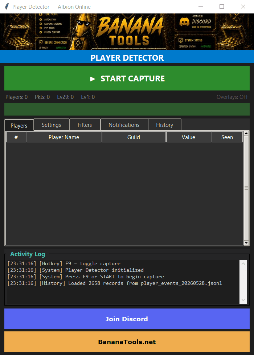254x355 pixels.
Task: Click player table scrollbar up arrow
Action: [x=246, y=133]
